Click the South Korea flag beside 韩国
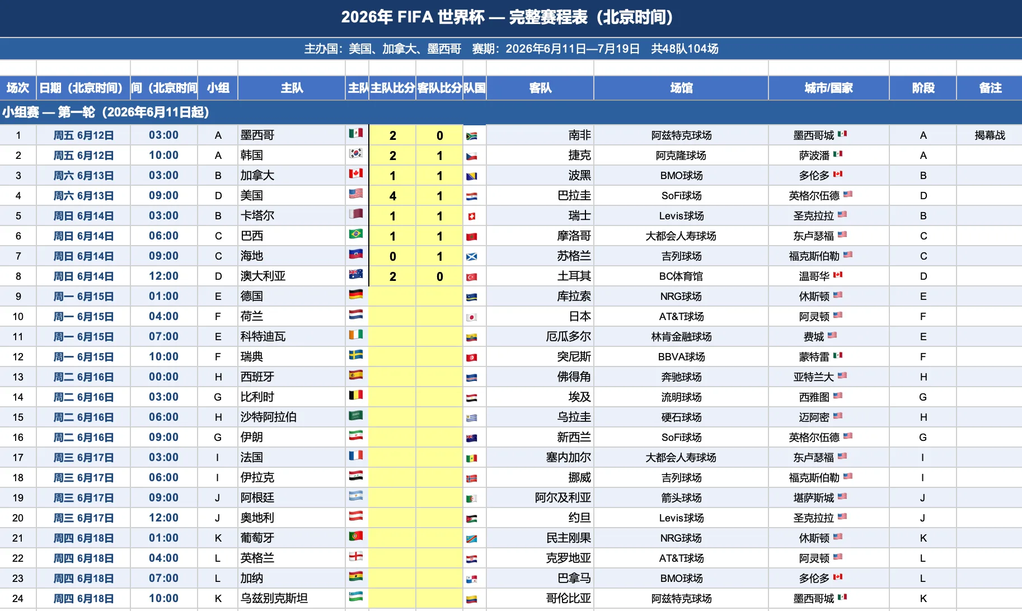 pyautogui.click(x=356, y=153)
